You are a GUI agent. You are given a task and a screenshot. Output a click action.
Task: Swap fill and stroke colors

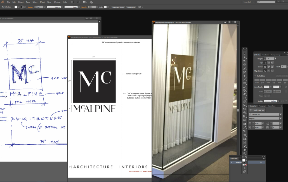tap(246, 157)
